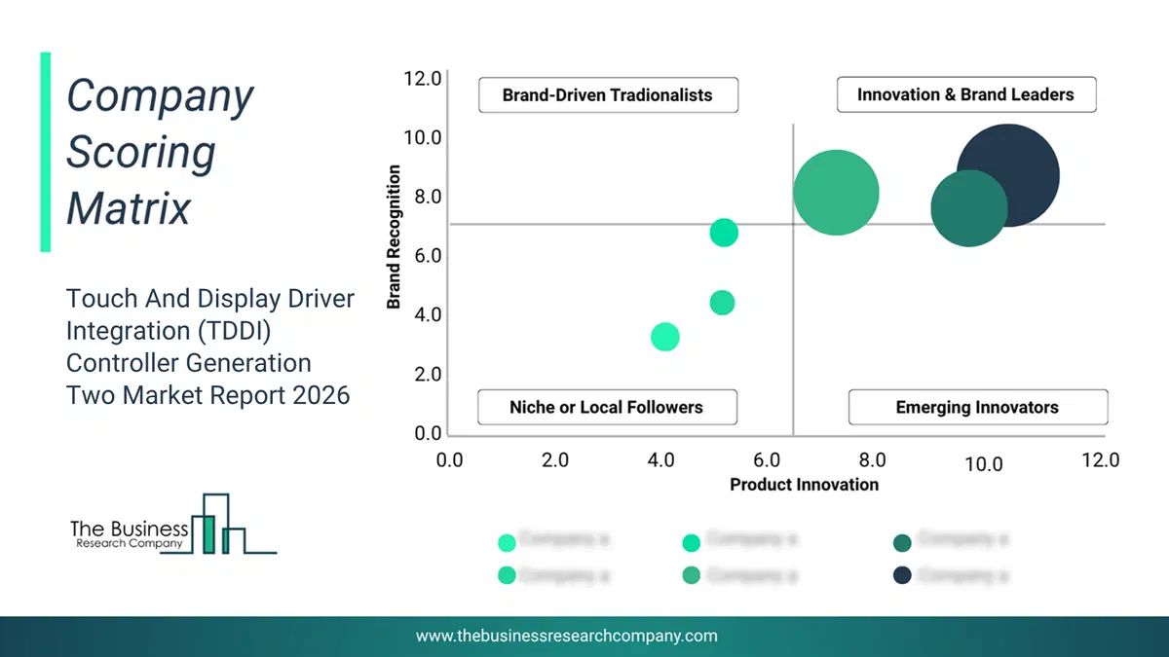The height and width of the screenshot is (657, 1169).
Task: Click the '2.0' tick on Product Innovation axis
Action: [x=555, y=459]
